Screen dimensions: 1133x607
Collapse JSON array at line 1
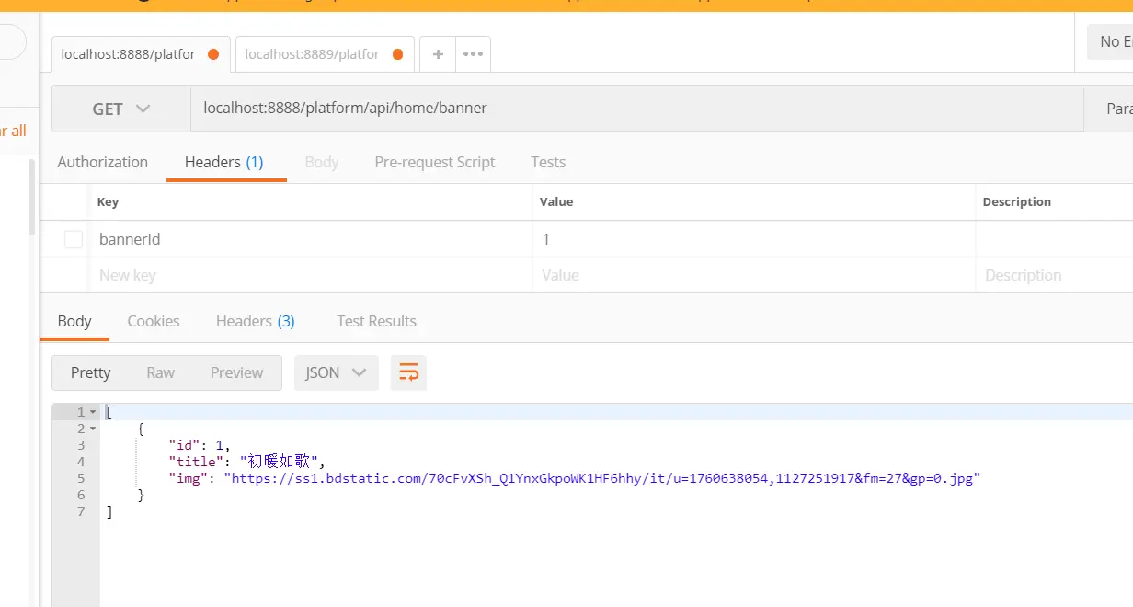pyautogui.click(x=93, y=412)
